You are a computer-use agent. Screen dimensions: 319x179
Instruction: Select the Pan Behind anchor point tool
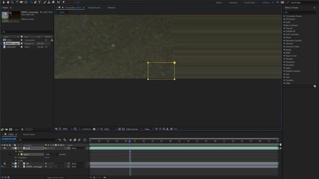pos(26,2)
